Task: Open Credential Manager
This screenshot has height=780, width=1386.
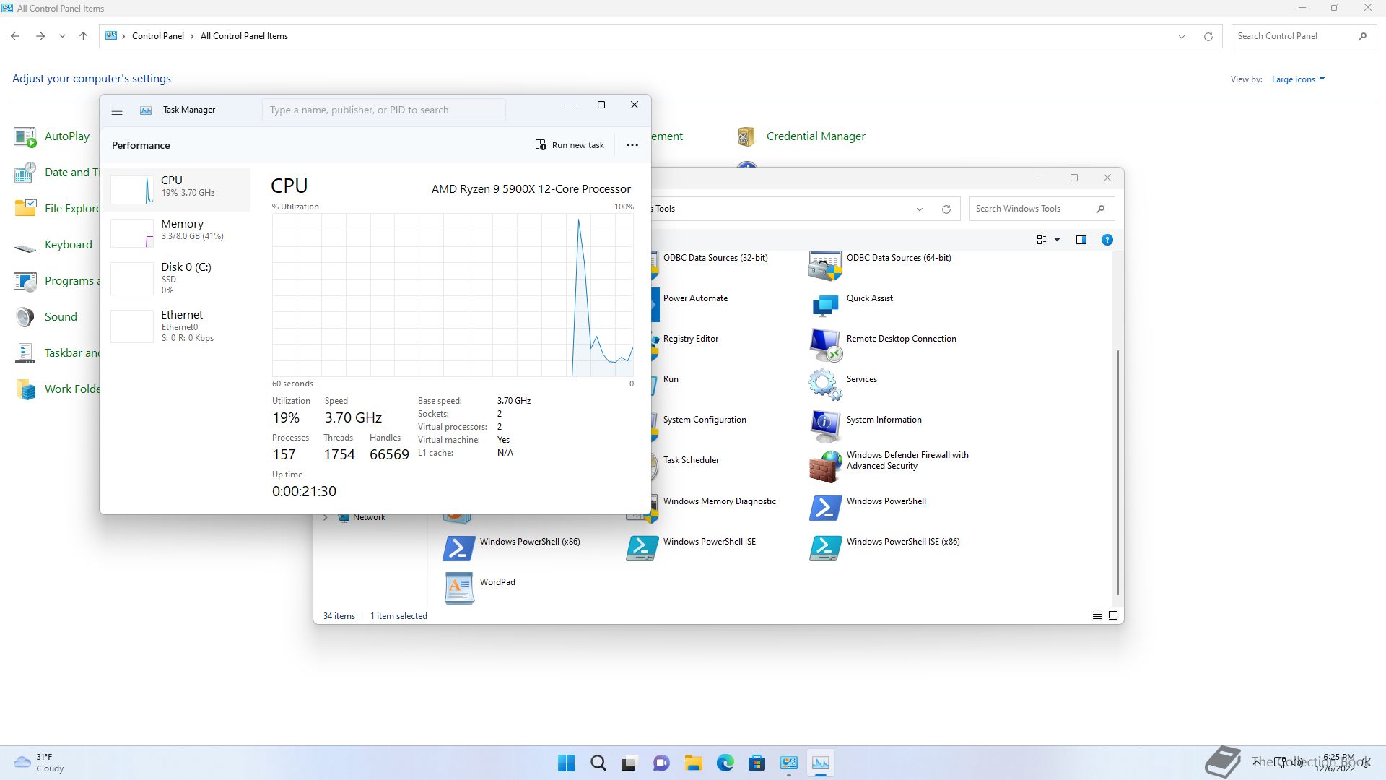Action: coord(801,136)
